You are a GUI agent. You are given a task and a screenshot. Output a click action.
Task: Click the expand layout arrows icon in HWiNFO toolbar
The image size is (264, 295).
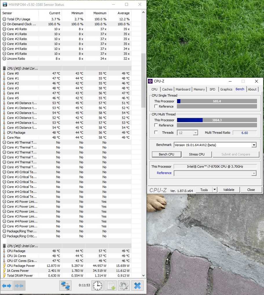point(7,286)
